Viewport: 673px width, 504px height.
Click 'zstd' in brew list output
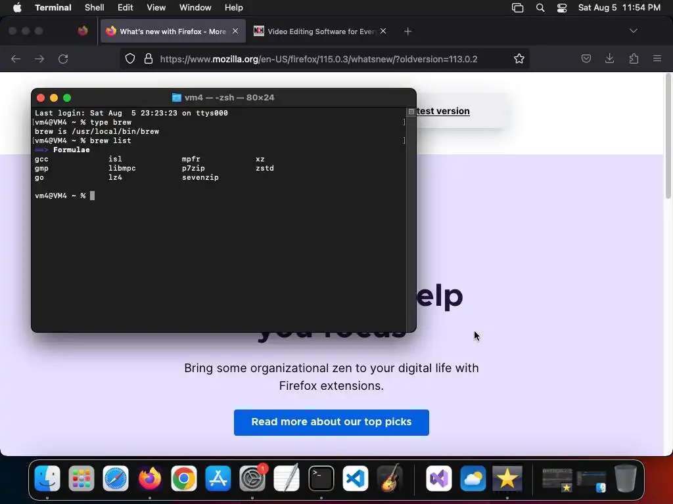[x=264, y=169]
